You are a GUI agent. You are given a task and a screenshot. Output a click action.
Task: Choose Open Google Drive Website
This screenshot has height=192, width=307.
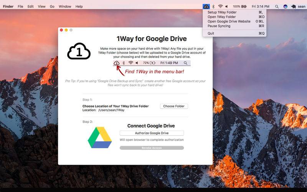click(x=234, y=22)
